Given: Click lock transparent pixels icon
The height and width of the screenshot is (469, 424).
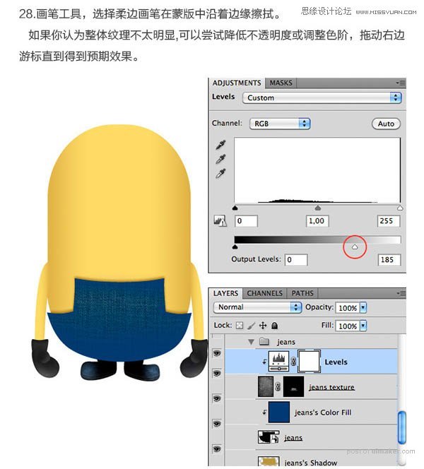Looking at the screenshot, I should click(240, 326).
